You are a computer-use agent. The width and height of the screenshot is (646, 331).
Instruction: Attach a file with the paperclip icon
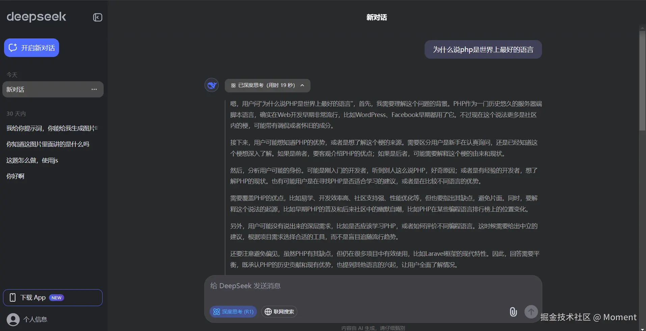pyautogui.click(x=513, y=312)
